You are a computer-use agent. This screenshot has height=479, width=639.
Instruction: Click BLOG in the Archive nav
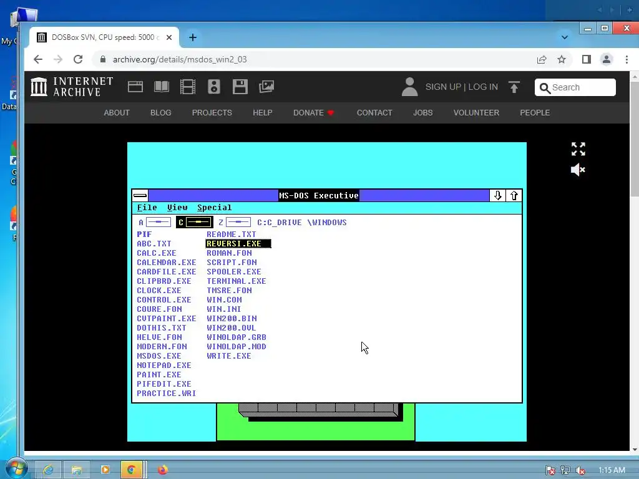tap(160, 113)
